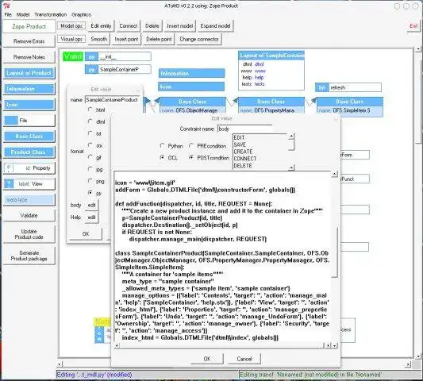Click the Valid green status indicator
The height and width of the screenshot is (381, 423).
click(x=73, y=56)
